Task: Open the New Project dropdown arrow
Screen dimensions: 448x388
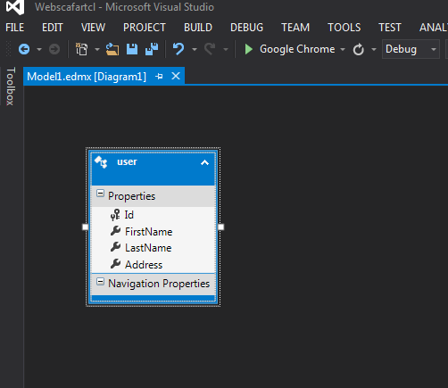Action: click(x=97, y=49)
